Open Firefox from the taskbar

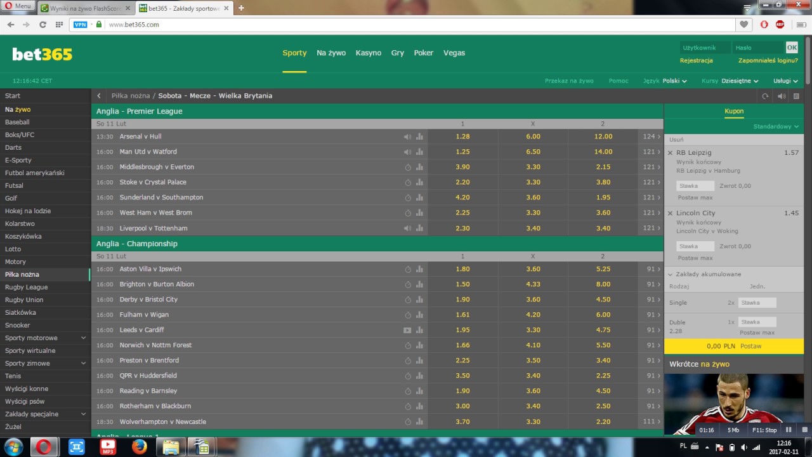[x=140, y=447]
